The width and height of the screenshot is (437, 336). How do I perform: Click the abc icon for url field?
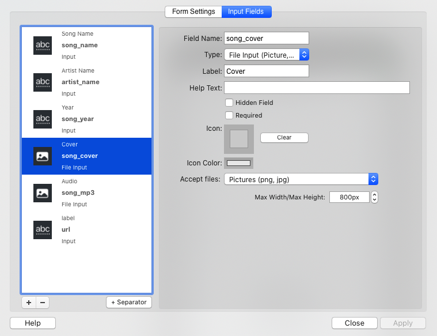tap(43, 230)
